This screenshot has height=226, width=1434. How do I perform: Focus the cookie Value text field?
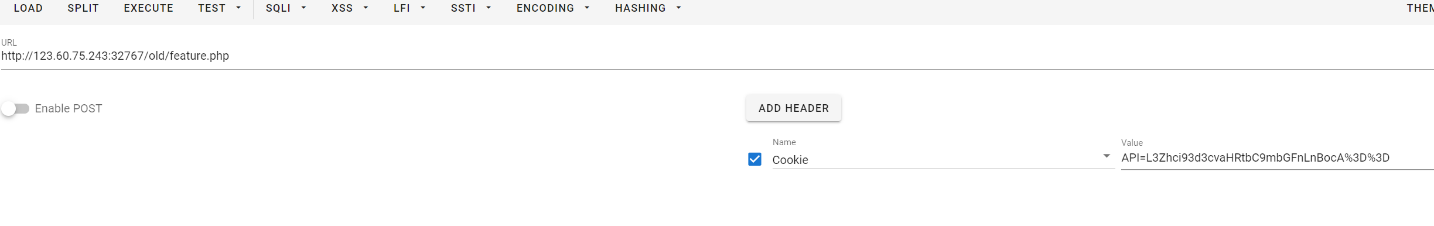[x=1277, y=158]
